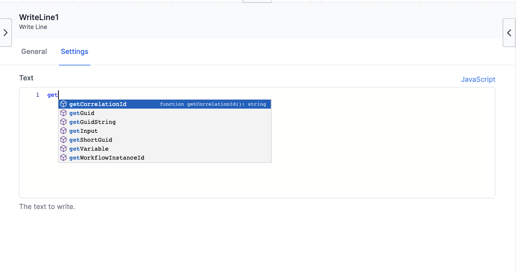521x273 pixels.
Task: Click the cube icon beside getCorrelationId
Action: (63, 104)
